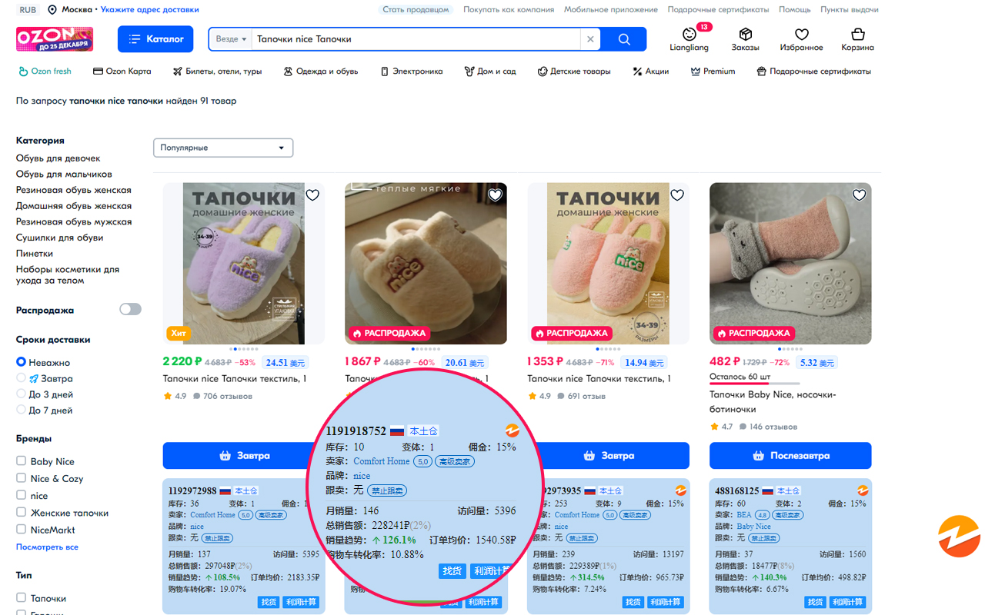Open the Посмотреть все brands link

(45, 545)
